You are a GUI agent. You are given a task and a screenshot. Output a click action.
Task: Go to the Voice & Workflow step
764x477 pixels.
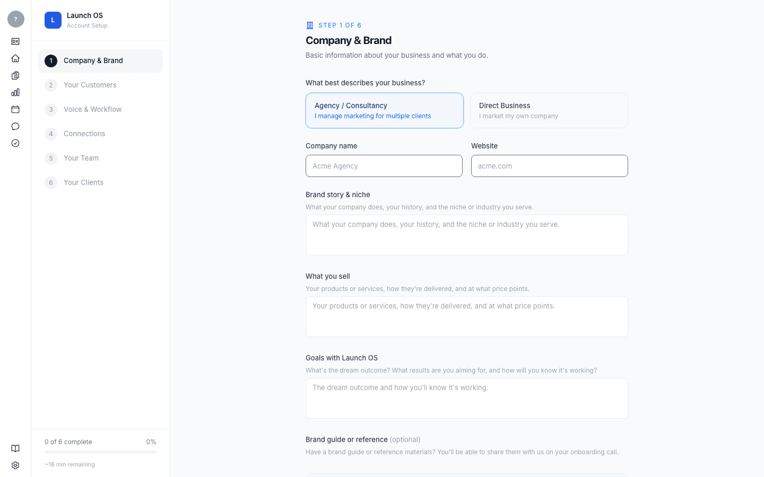click(100, 110)
